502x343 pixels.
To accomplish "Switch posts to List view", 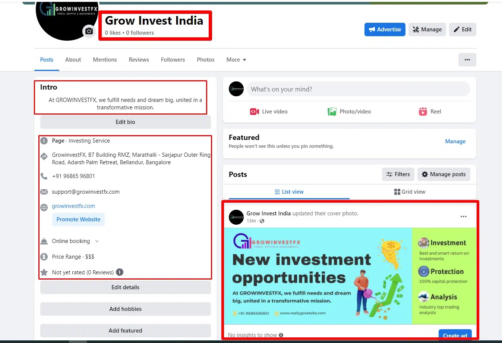I will coord(289,192).
